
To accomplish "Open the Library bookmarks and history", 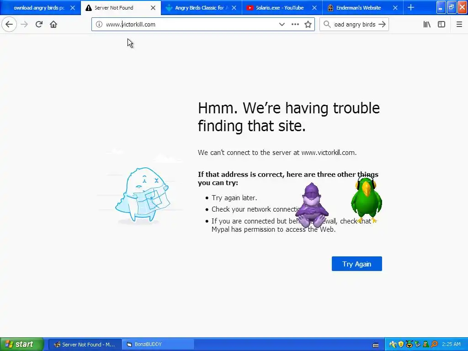I will pyautogui.click(x=427, y=24).
